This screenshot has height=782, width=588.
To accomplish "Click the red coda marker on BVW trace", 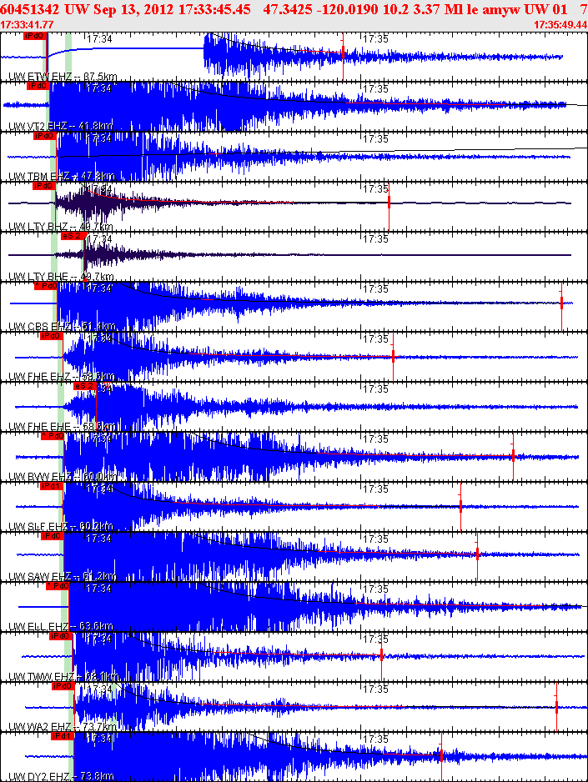I will tap(513, 454).
